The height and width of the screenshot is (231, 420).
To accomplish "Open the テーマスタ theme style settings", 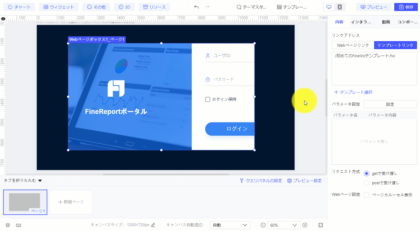I will pyautogui.click(x=251, y=7).
